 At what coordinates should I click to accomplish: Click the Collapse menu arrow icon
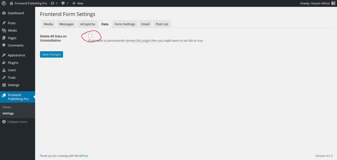(4, 122)
